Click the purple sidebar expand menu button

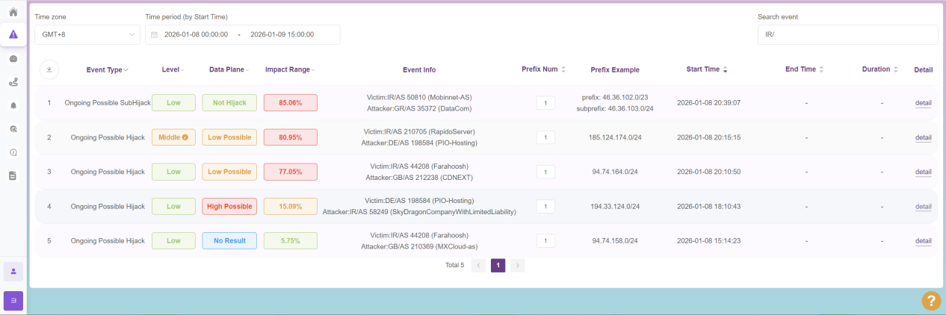coord(13,300)
